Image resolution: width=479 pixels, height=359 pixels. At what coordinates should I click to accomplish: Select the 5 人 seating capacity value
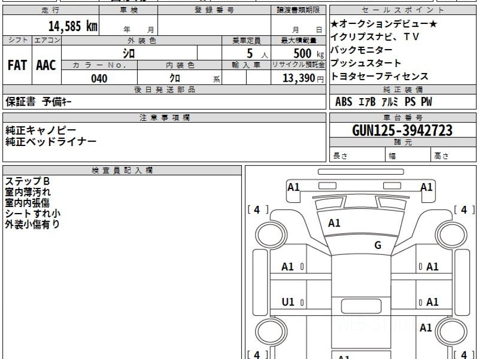pyautogui.click(x=257, y=53)
